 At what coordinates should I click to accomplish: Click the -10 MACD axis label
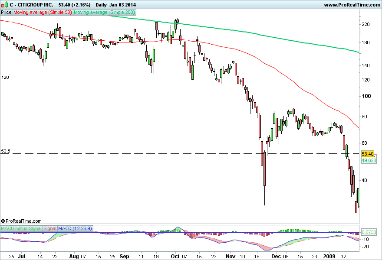click(x=365, y=239)
